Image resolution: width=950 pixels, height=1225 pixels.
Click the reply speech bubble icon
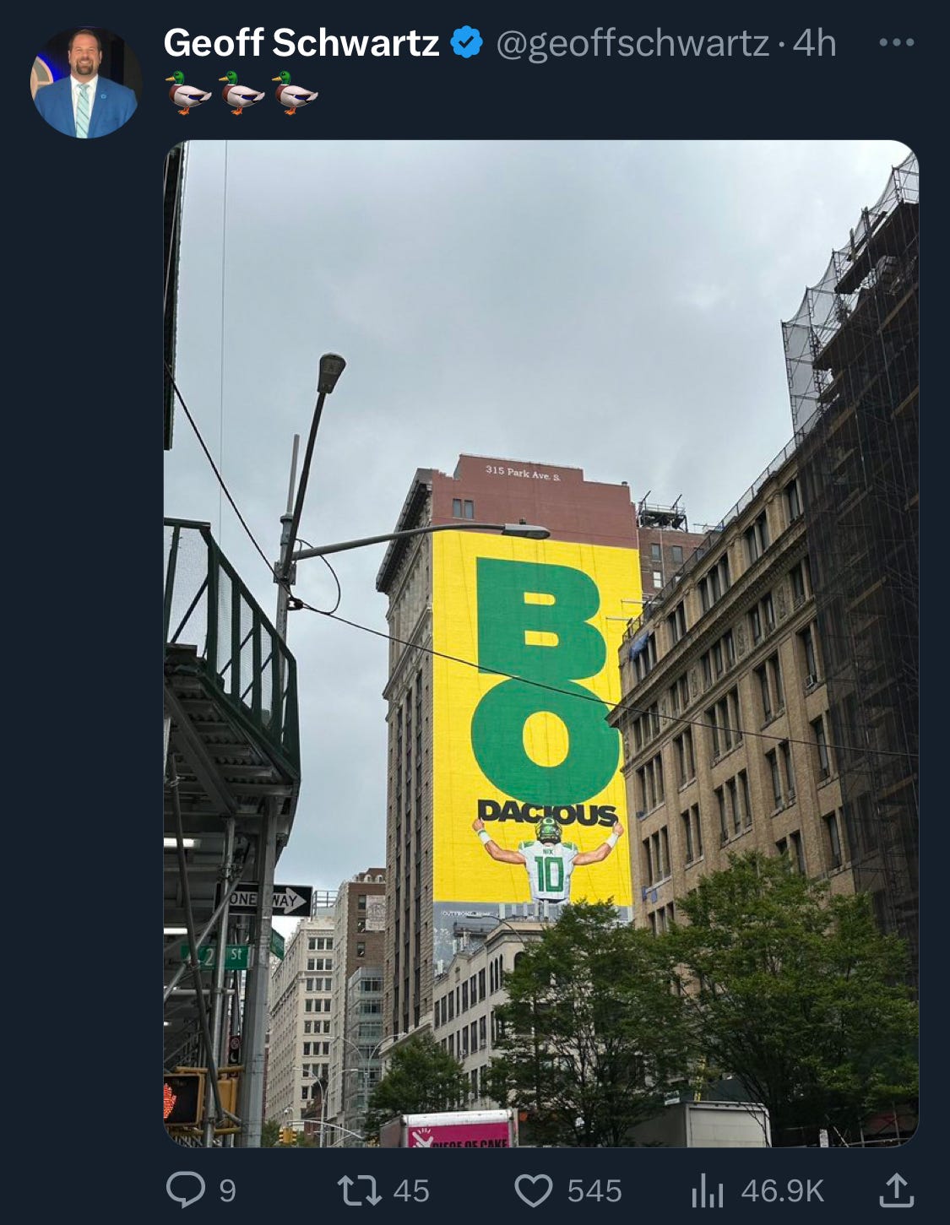coord(187,1190)
